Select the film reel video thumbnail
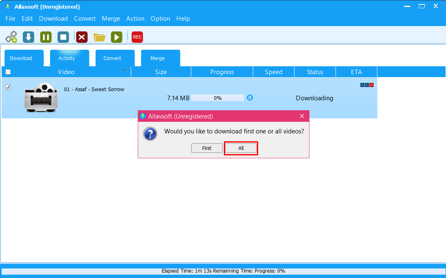Screen dimensions: 446x278 (41, 97)
